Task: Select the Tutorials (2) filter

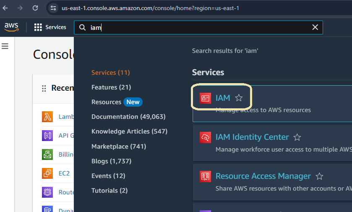Action: pos(110,191)
